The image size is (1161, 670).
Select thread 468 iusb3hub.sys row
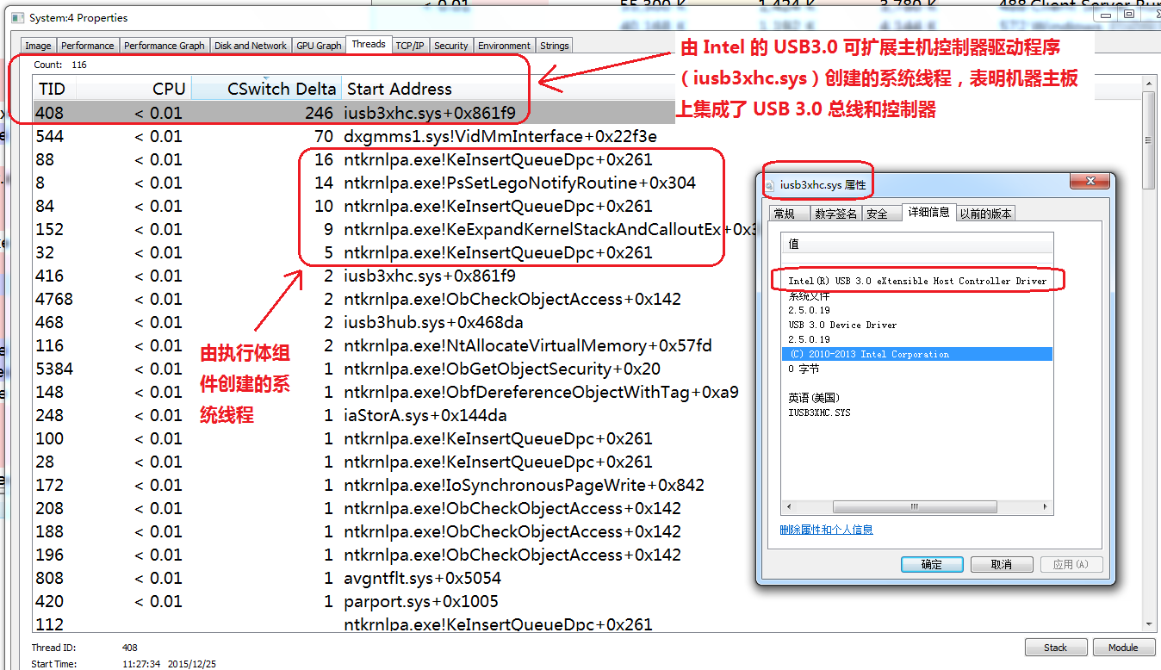coord(354,322)
